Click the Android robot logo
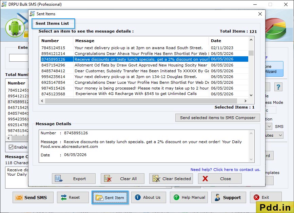 [x=15, y=28]
